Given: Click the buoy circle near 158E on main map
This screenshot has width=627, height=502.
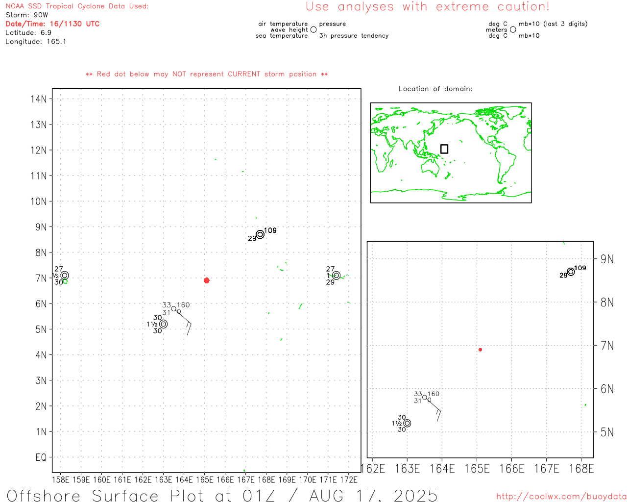Looking at the screenshot, I should tap(64, 276).
